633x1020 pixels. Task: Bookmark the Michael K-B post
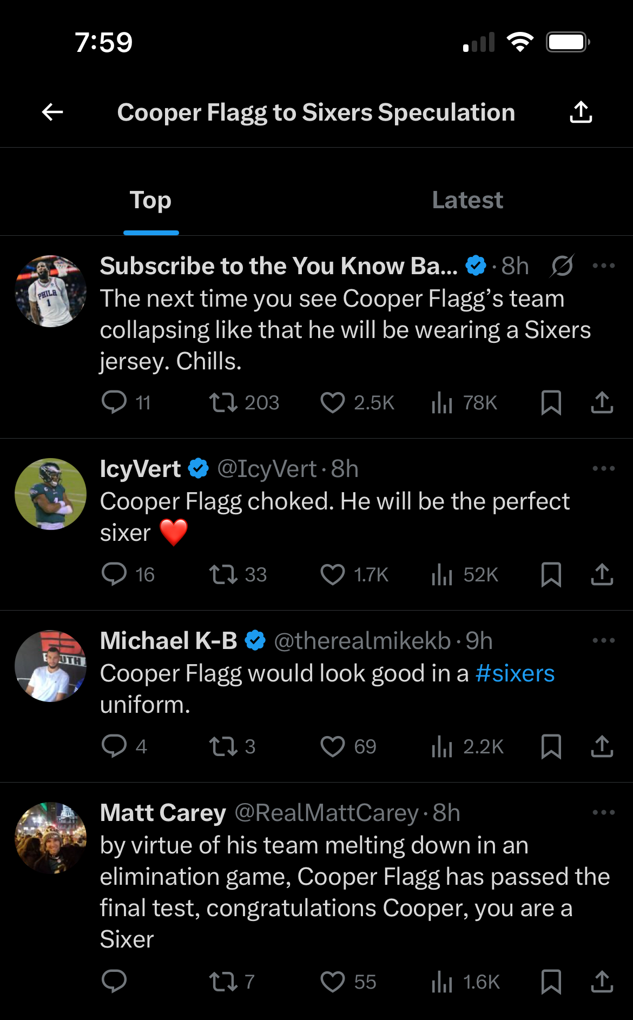click(x=551, y=746)
